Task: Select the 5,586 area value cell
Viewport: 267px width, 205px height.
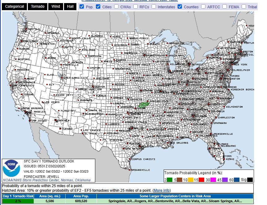Action: pyautogui.click(x=50, y=201)
